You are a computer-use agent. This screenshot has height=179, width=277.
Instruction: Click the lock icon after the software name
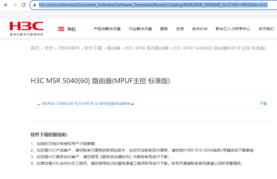pyautogui.click(x=132, y=104)
